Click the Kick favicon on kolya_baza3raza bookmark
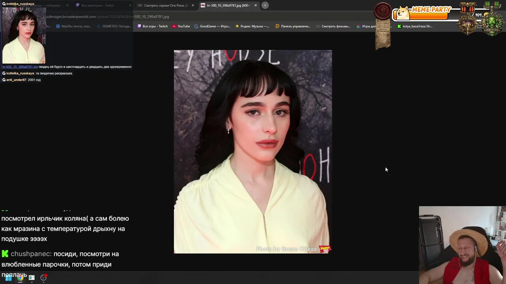Screen dimensions: 506x284 [399, 26]
